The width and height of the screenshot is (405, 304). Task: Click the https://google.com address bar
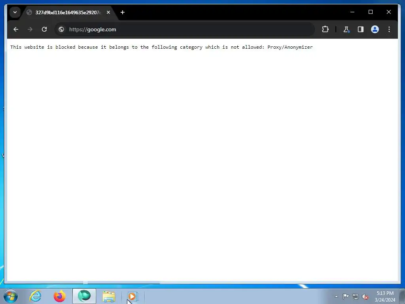click(x=185, y=29)
